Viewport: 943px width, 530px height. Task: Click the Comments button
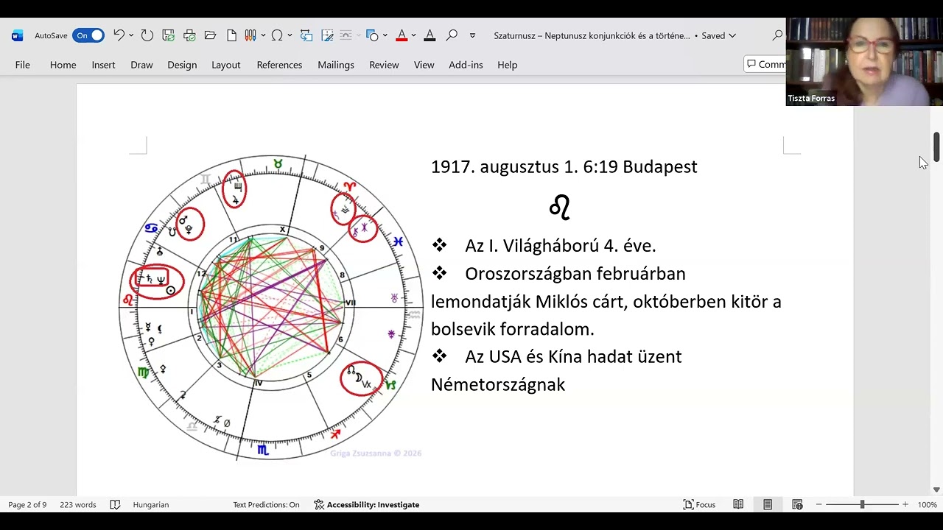pos(765,65)
